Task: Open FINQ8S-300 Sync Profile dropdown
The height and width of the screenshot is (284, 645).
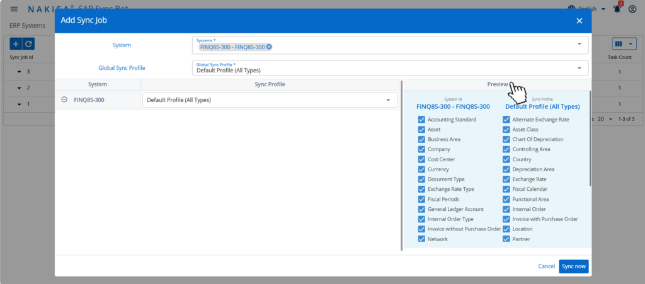Action: 388,100
